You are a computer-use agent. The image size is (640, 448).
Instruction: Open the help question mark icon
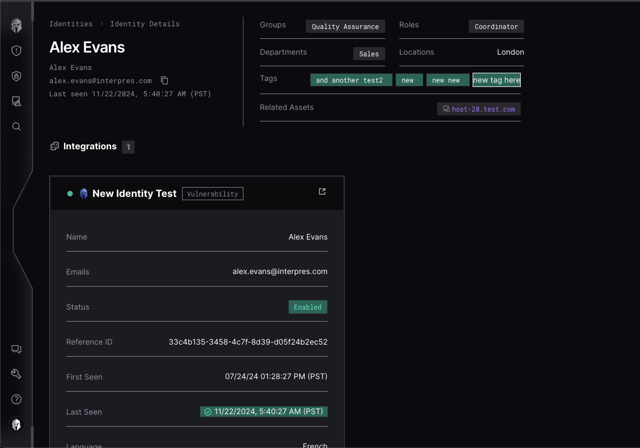[16, 399]
